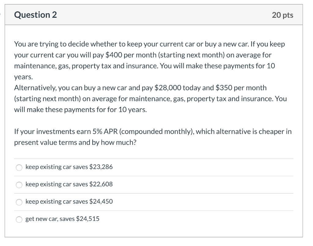Click the "keep existing car saves $23,286" label
This screenshot has width=313, height=246.
(69, 167)
